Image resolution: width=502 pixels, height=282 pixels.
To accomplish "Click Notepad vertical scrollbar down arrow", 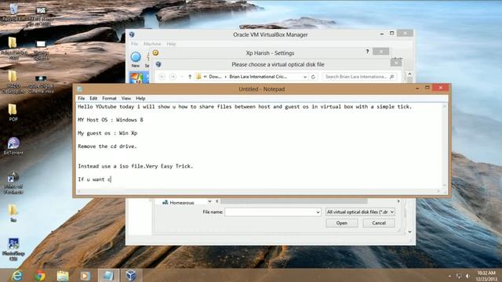I will (445, 186).
